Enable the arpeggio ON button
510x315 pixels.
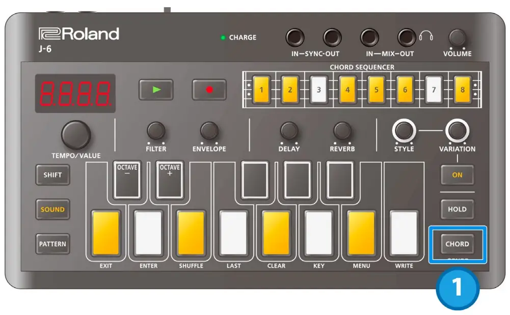pyautogui.click(x=457, y=175)
